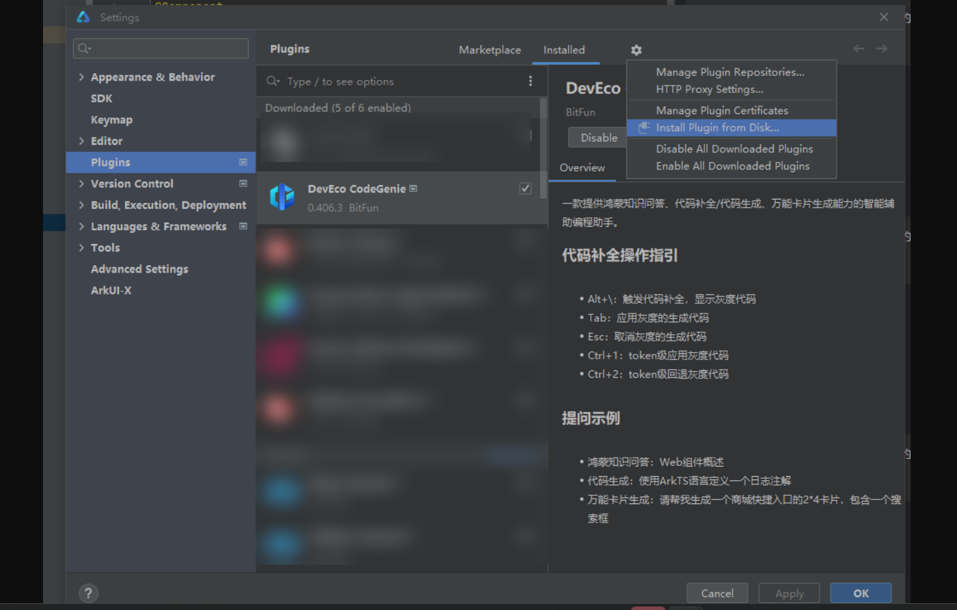Click the DevEco CodeGenie plugin icon
This screenshot has height=610, width=957.
282,197
